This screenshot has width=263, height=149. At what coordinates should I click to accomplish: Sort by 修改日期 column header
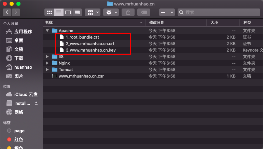point(157,23)
